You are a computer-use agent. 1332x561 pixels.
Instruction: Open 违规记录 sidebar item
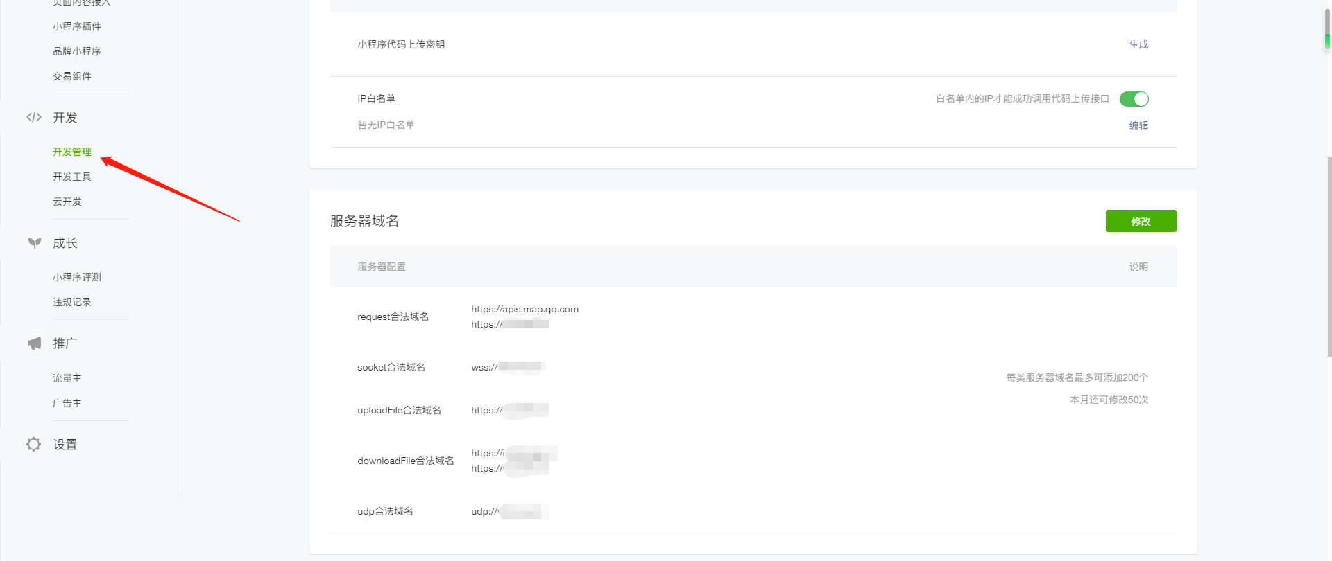[x=72, y=302]
